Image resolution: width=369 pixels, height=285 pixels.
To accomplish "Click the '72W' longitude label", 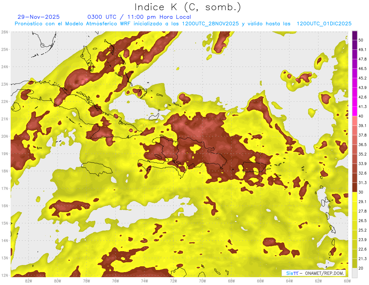I will click(173, 281).
